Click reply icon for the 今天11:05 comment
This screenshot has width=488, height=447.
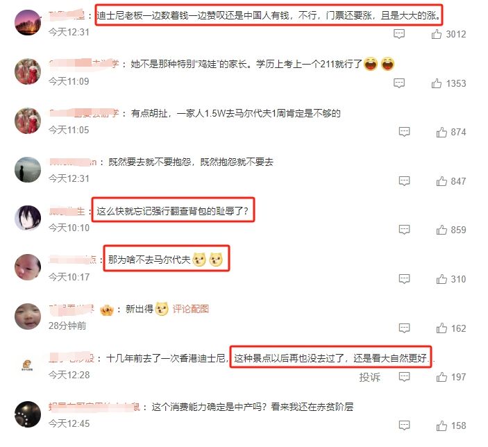click(x=404, y=132)
